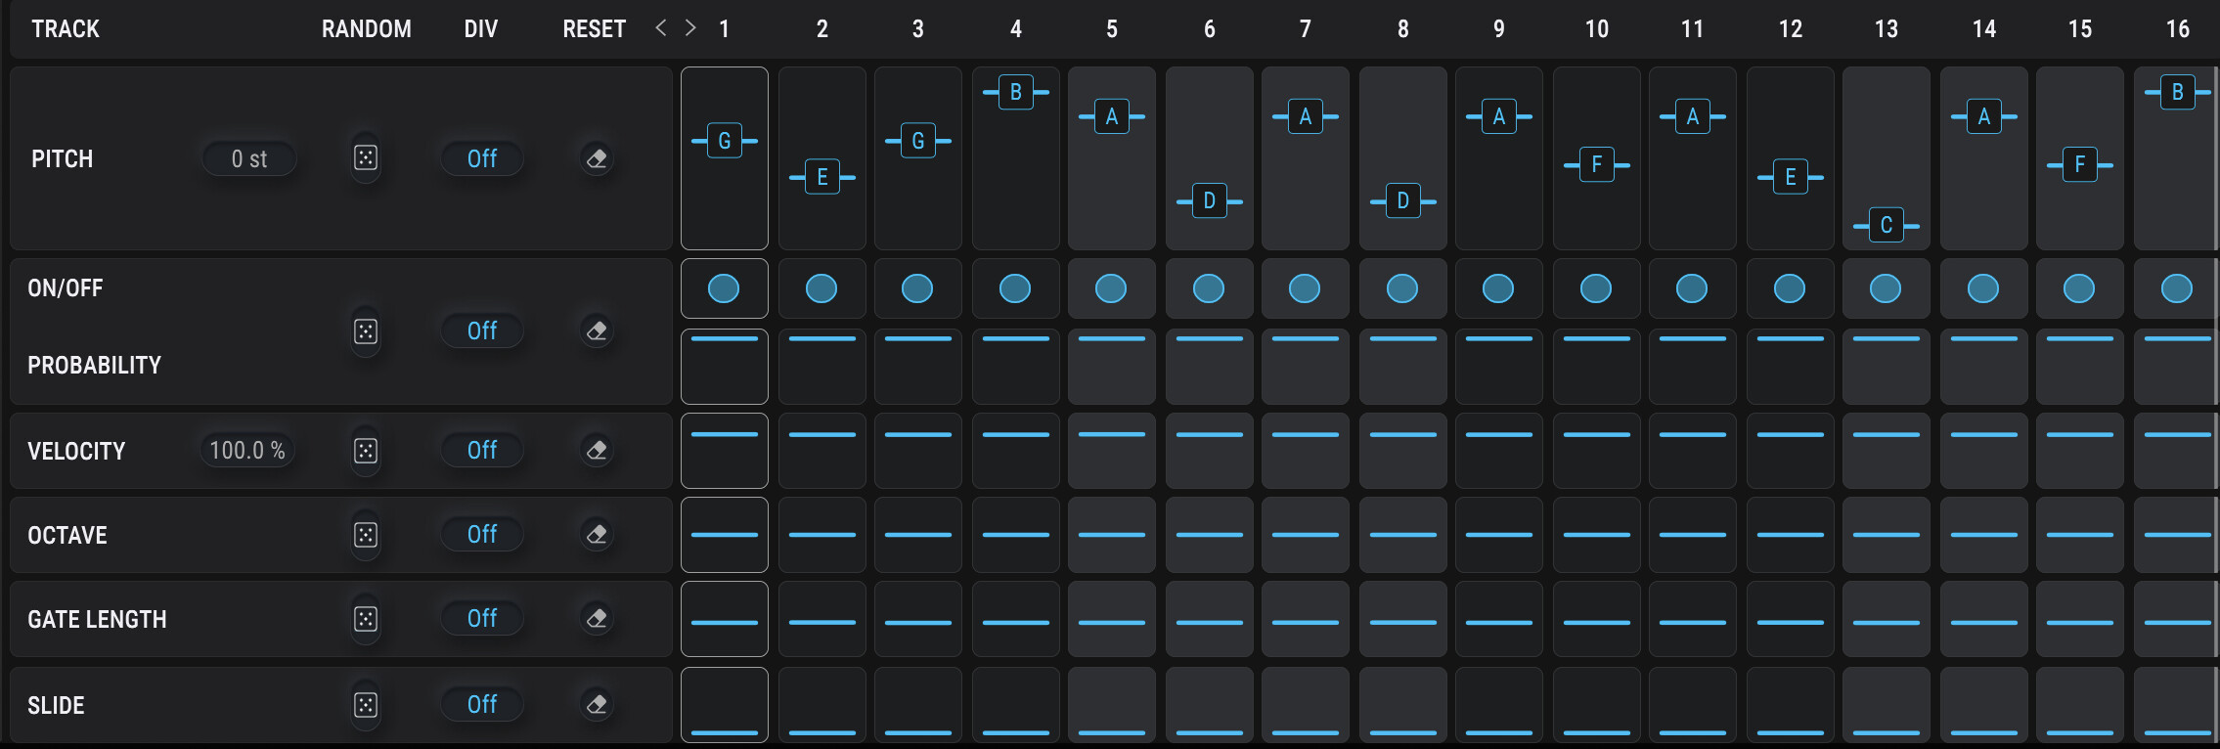The height and width of the screenshot is (749, 2220).
Task: Randomize the Velocity track
Action: coord(366,451)
